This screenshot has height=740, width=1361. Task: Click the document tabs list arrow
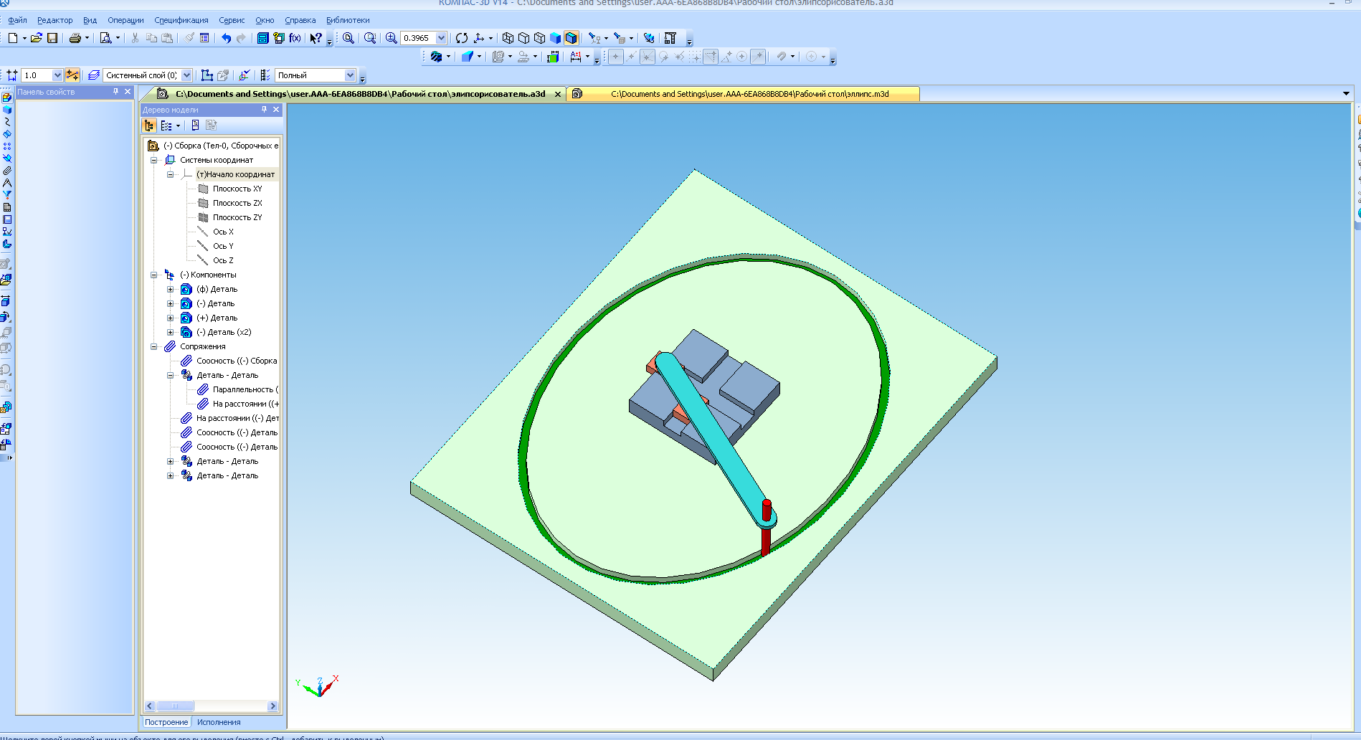coord(1346,94)
